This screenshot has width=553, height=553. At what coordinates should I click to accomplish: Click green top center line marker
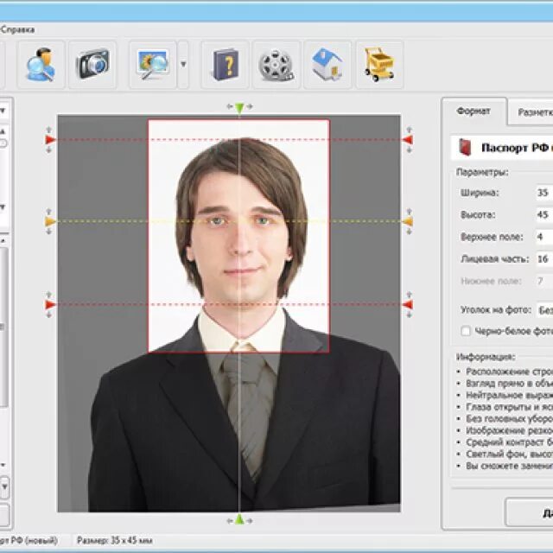[x=239, y=107]
